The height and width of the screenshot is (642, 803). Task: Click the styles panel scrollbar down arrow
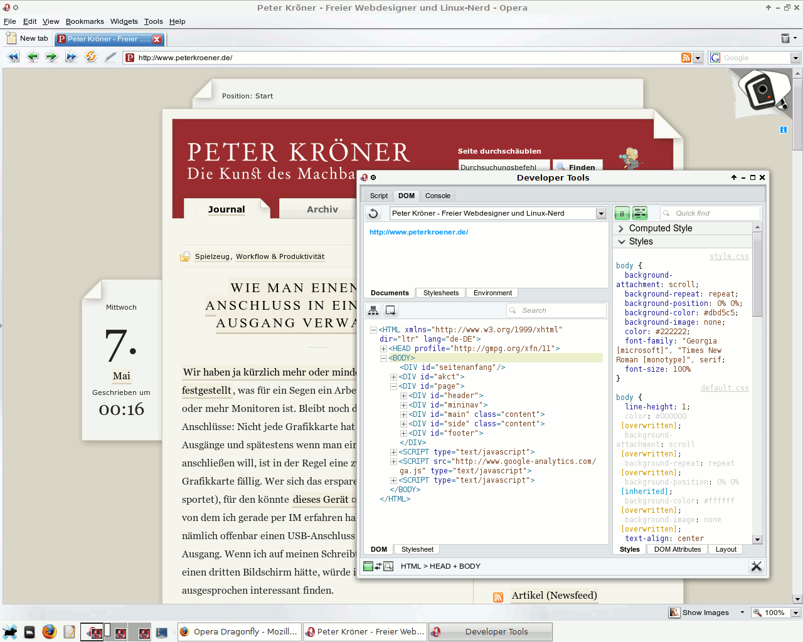757,540
